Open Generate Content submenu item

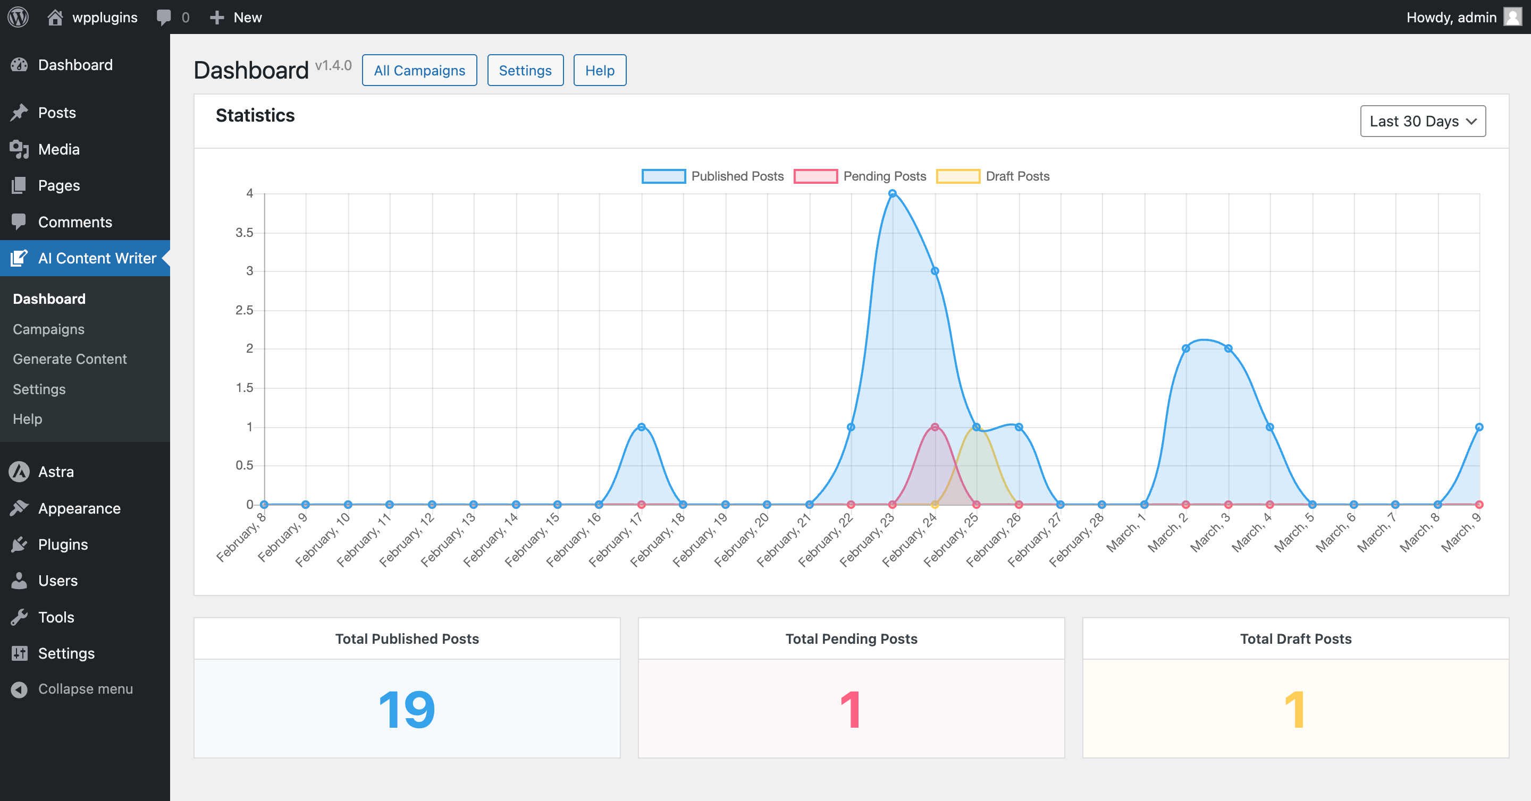(x=70, y=359)
